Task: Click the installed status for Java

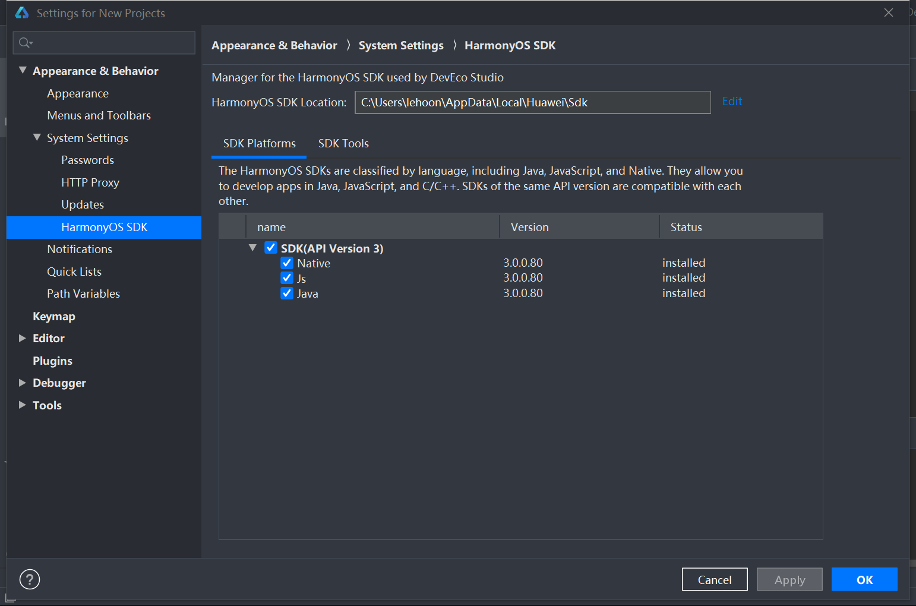Action: click(684, 293)
